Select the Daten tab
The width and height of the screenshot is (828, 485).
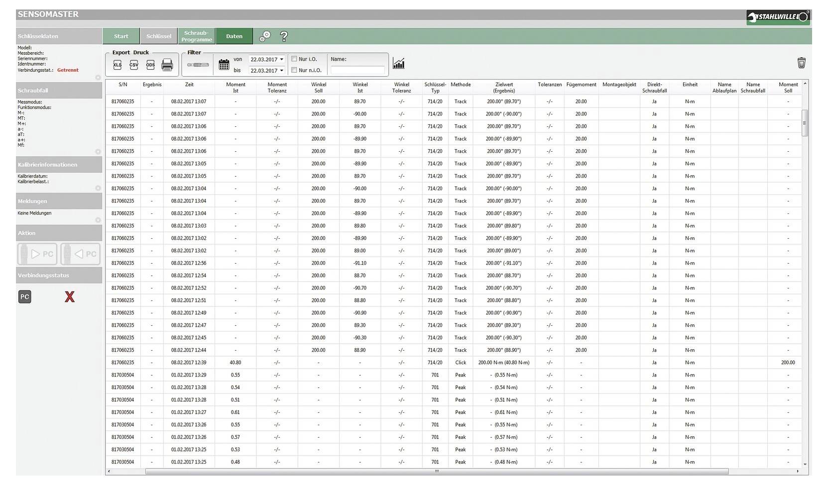234,36
